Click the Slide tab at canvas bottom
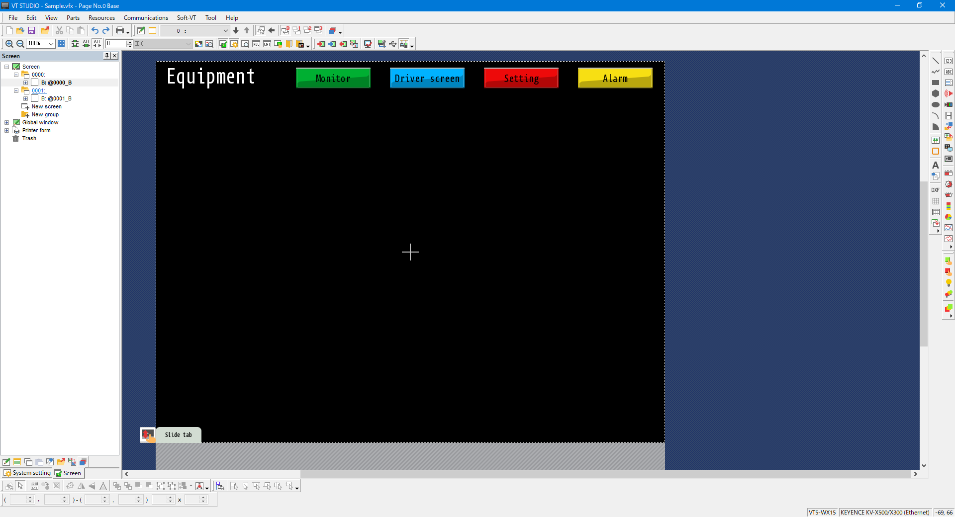Screen dimensions: 955x517 coord(178,434)
